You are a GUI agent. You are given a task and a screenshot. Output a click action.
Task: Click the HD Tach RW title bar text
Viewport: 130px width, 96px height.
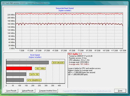(x=25, y=3)
